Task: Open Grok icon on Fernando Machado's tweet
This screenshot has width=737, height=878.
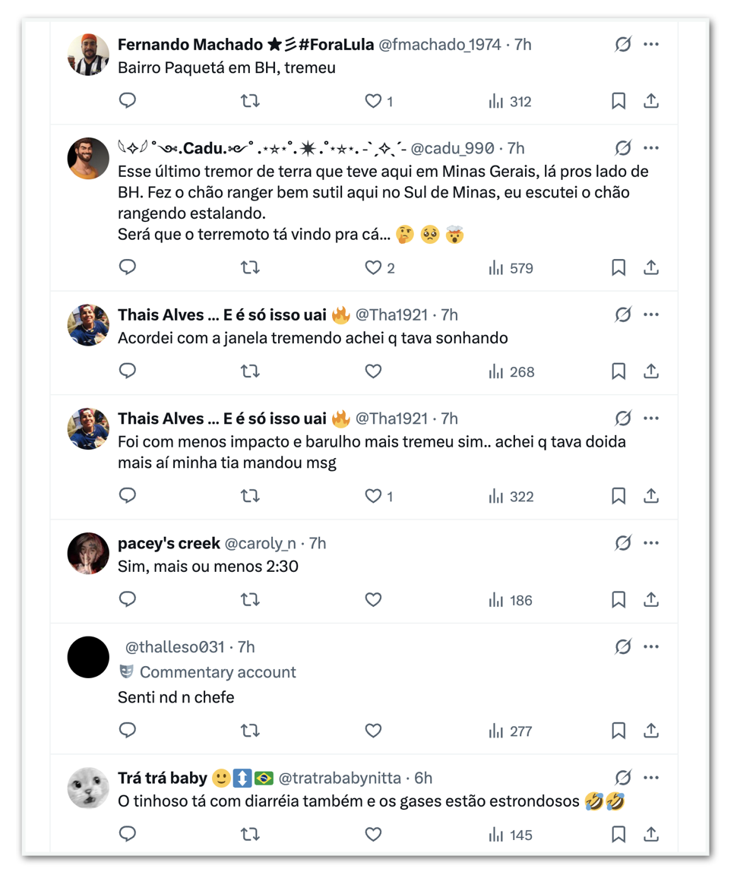Action: point(623,45)
